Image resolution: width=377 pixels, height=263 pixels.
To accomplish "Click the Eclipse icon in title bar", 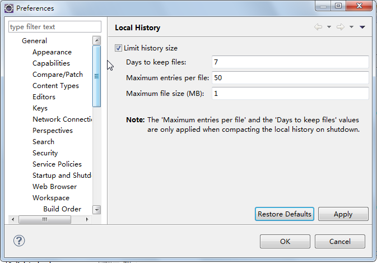I will pos(9,8).
